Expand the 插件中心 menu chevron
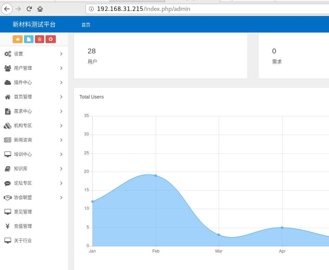329x270 pixels. click(x=61, y=83)
